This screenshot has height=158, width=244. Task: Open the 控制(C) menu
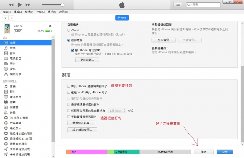[40, 12]
